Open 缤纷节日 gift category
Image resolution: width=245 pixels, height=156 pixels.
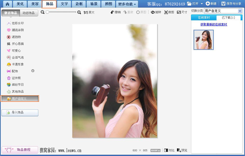pyautogui.click(x=16, y=85)
